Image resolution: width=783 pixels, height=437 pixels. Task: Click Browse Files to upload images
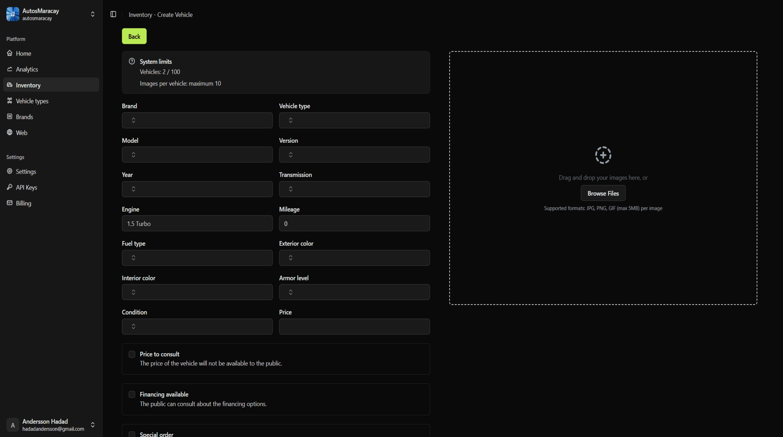603,193
